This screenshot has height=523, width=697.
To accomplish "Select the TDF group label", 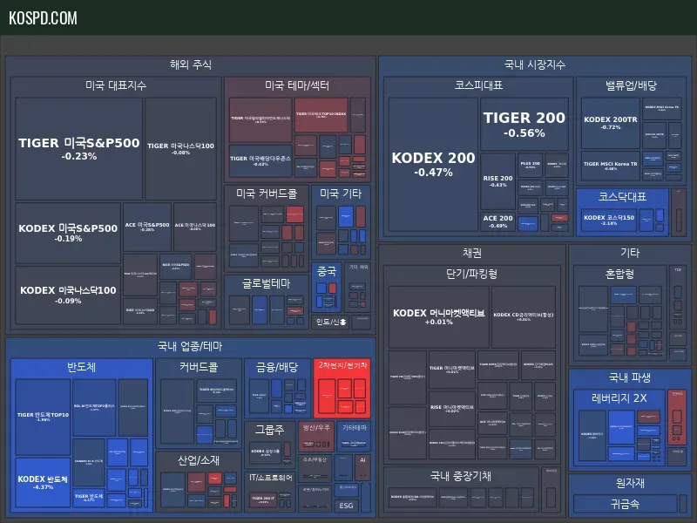I will (x=678, y=269).
